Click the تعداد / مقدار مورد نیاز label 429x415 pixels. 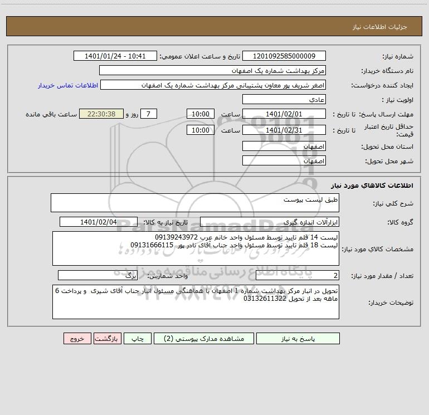pos(382,276)
